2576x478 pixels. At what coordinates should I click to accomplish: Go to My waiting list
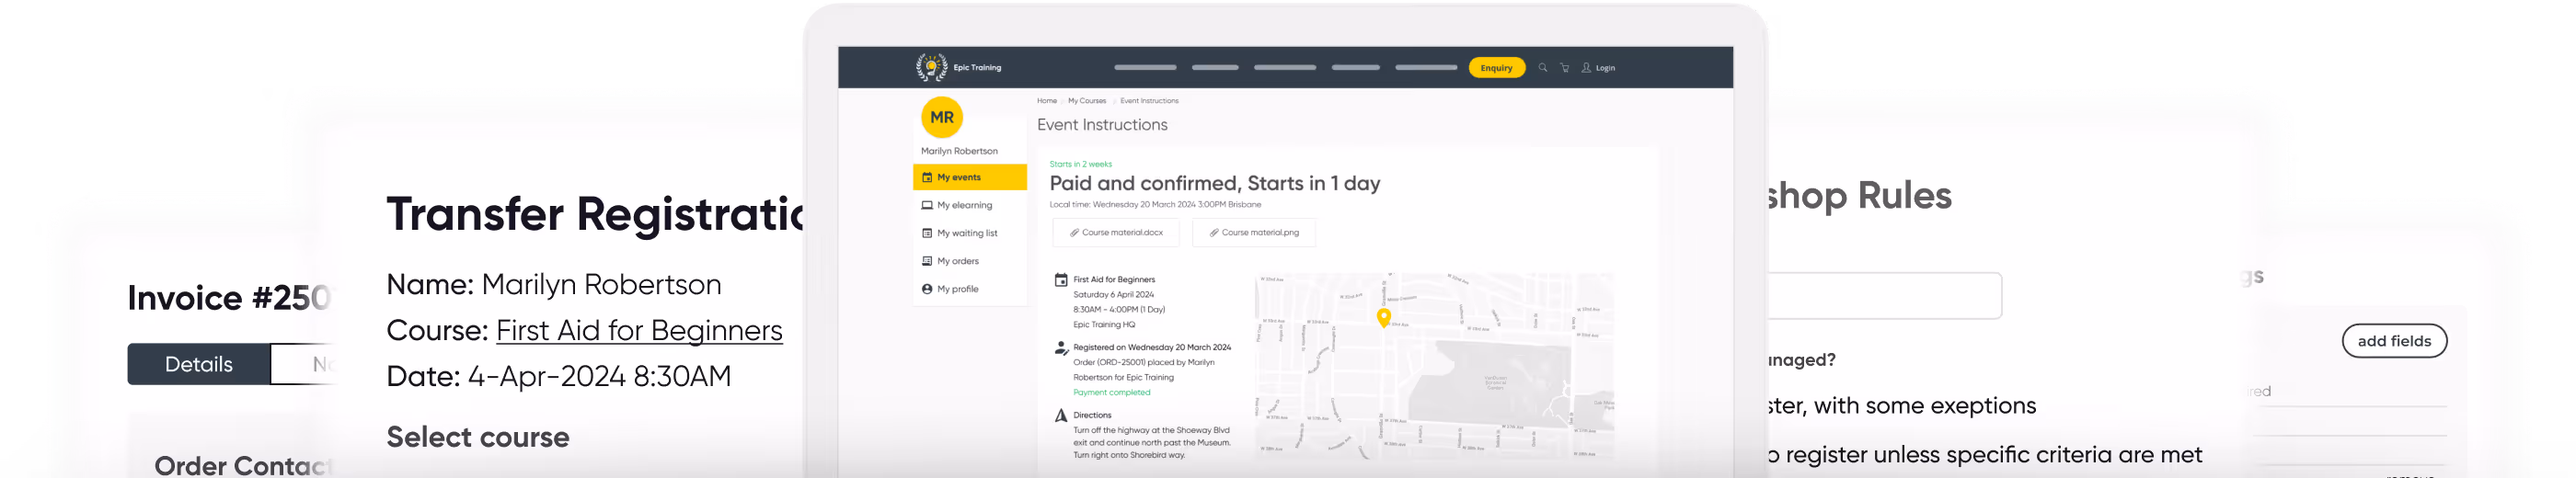pyautogui.click(x=970, y=233)
